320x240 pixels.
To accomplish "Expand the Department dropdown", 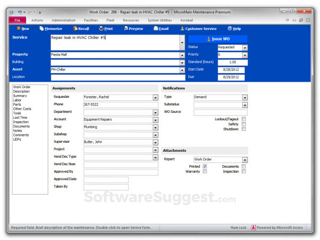I will click(x=155, y=113).
